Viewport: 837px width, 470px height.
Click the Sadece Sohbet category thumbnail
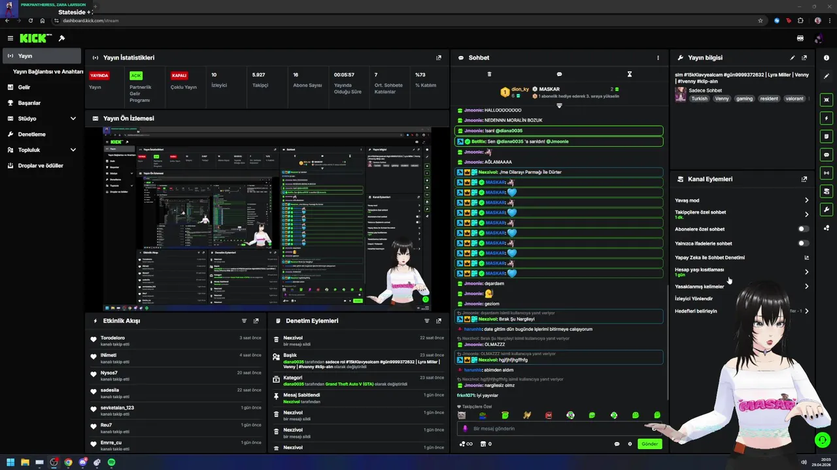[681, 94]
